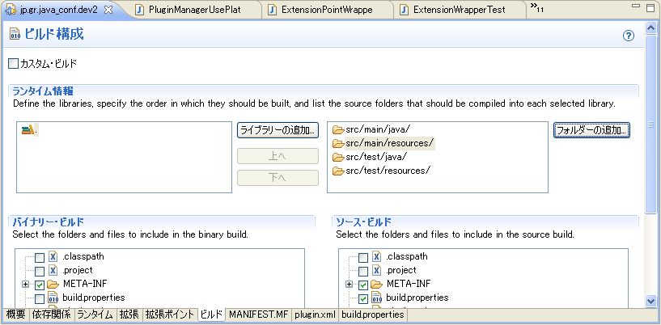Select the src/test/resources/ folder icon
The height and width of the screenshot is (325, 661).
point(338,171)
